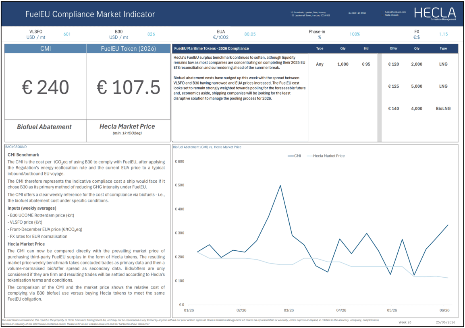Click the BACKGROUND section label
The width and height of the screenshot is (465, 328).
16,147
